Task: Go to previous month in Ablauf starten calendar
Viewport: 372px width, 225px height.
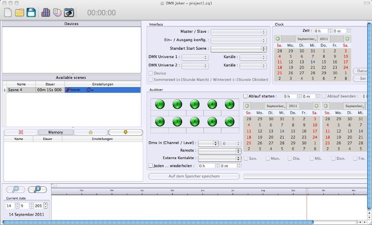Action: point(247,106)
